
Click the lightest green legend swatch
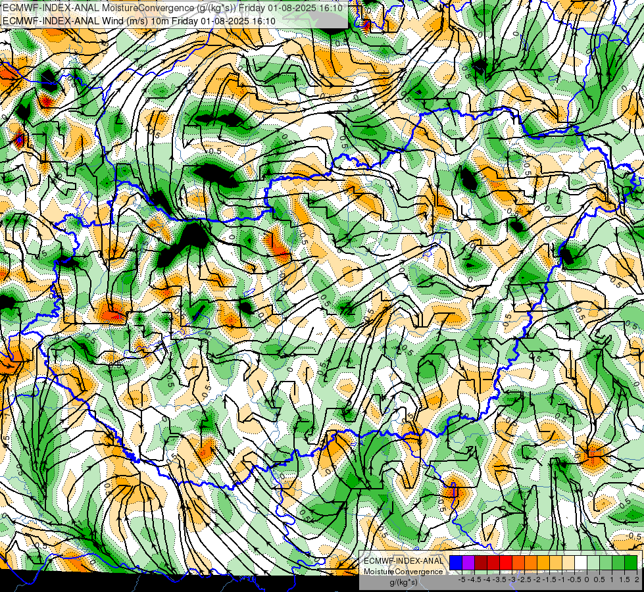click(x=593, y=562)
